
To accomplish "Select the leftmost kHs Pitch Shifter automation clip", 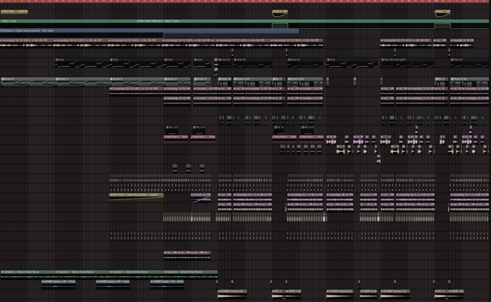I will click(176, 137).
